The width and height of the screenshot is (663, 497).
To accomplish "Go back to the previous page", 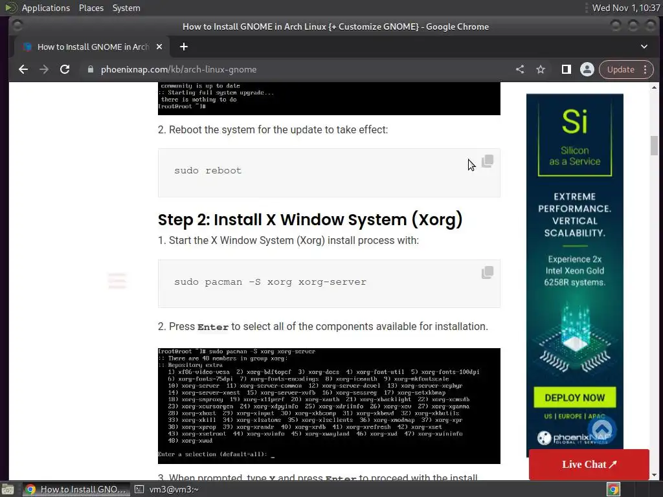I will coord(23,69).
